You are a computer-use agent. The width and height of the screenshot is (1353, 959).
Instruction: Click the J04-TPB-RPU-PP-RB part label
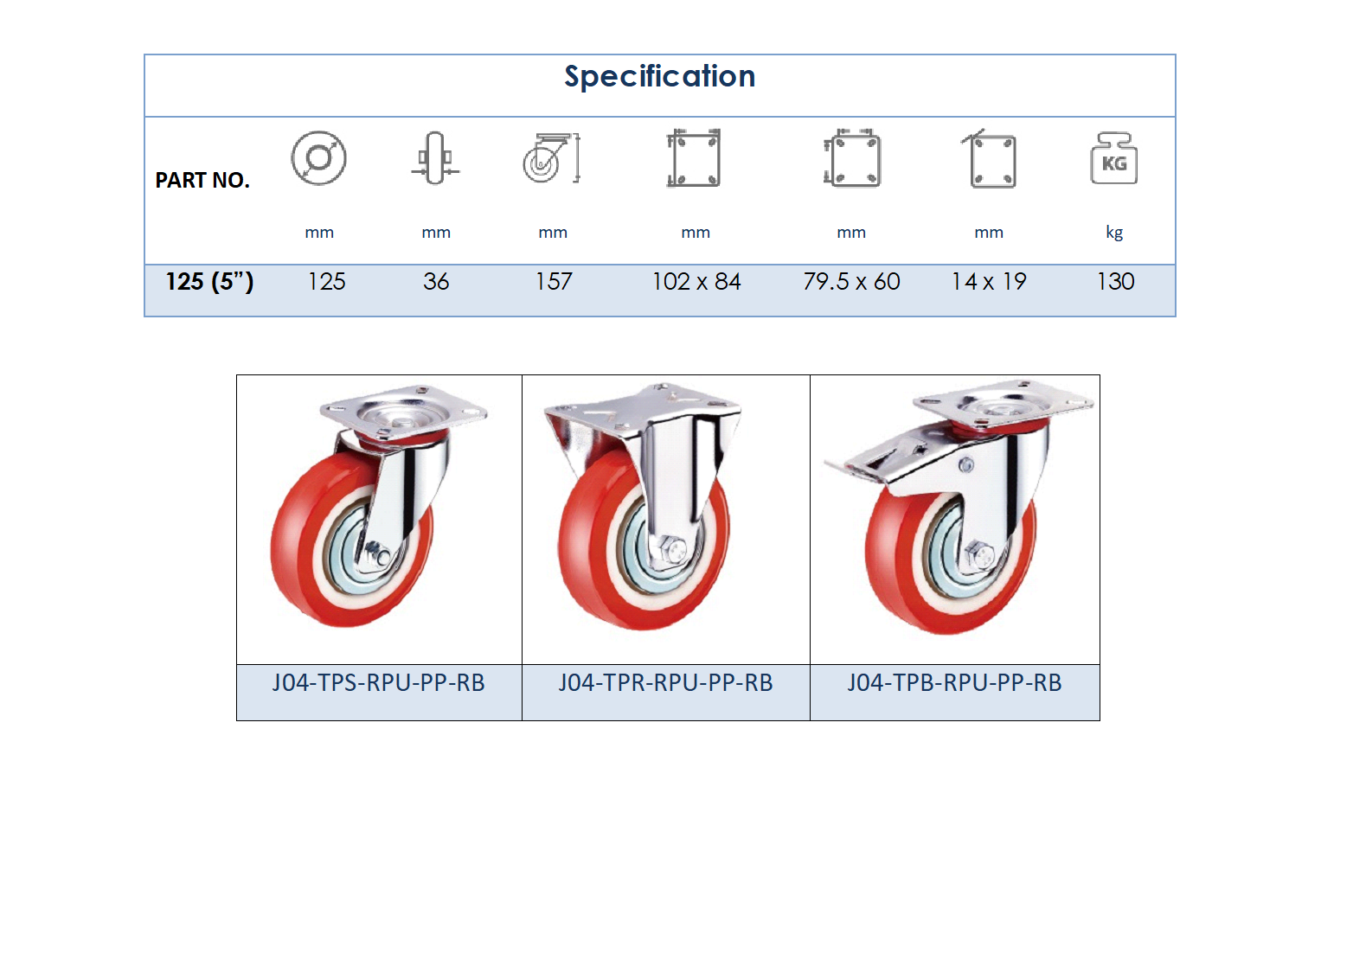click(954, 683)
